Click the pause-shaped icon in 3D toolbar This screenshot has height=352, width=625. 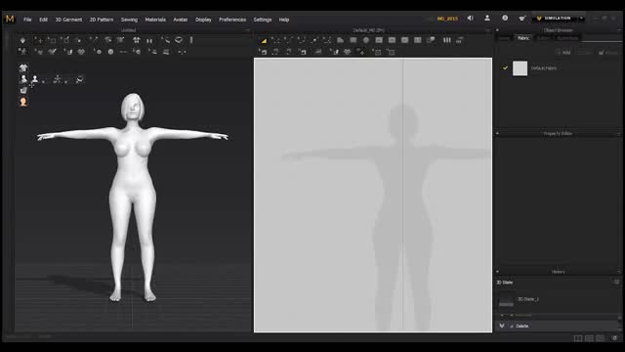(x=149, y=40)
